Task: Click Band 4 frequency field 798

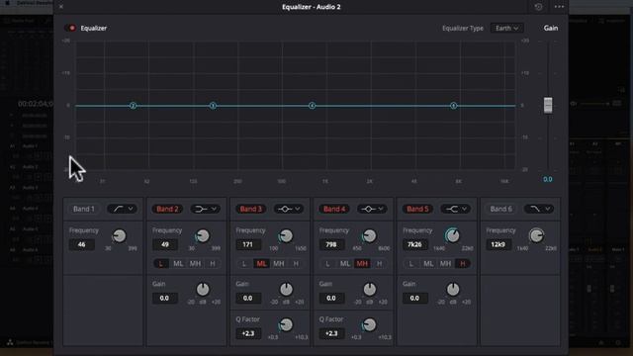Action: click(x=331, y=244)
